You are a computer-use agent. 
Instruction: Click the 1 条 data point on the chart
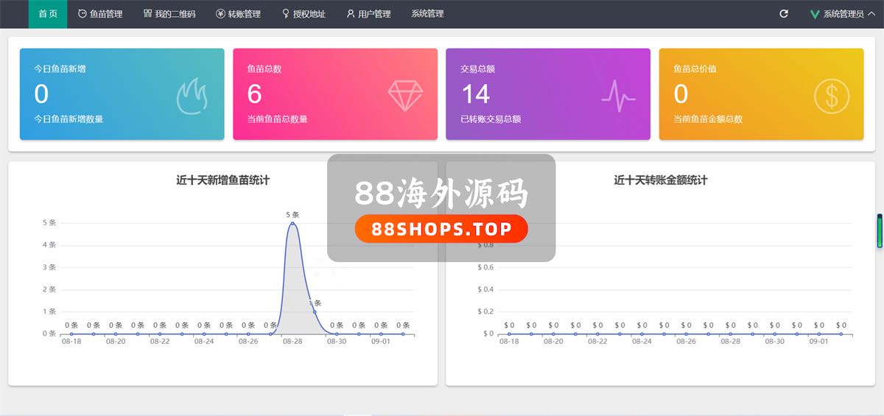coord(315,311)
